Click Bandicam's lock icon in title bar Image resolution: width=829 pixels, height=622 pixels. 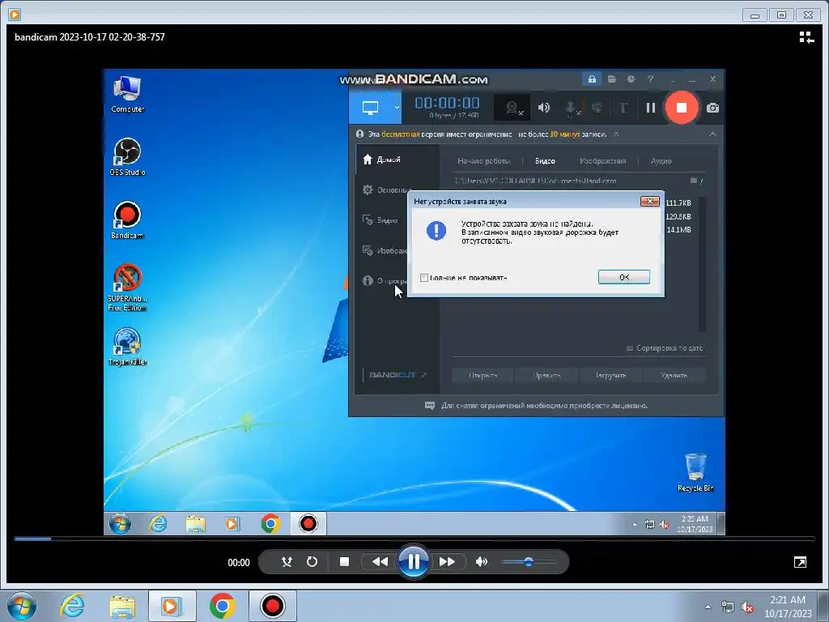pyautogui.click(x=592, y=79)
